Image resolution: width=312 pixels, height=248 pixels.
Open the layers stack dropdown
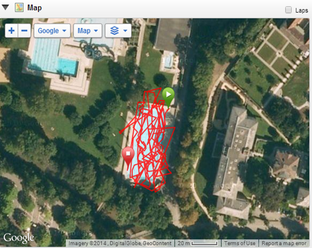pyautogui.click(x=118, y=31)
